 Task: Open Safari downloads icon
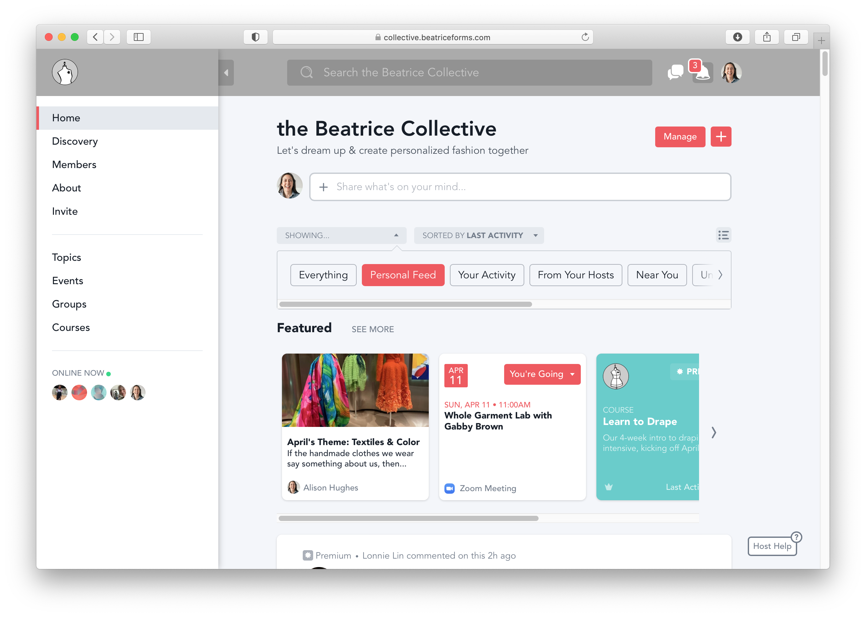click(737, 37)
